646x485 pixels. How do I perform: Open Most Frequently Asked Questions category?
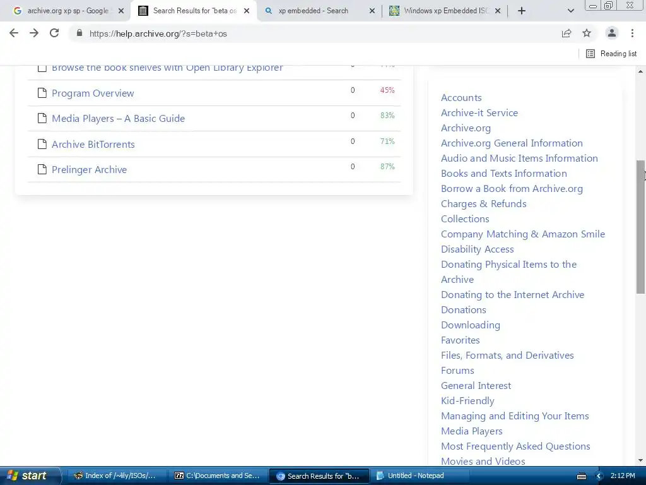click(515, 446)
